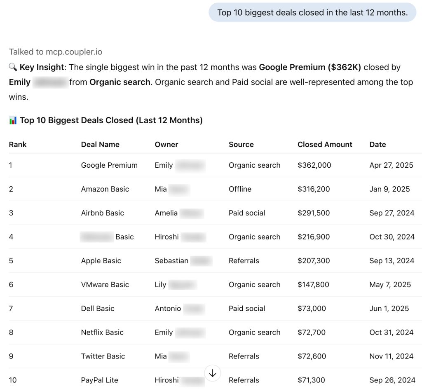
Task: Click Referrals source in Apple Basic row
Action: (x=244, y=261)
